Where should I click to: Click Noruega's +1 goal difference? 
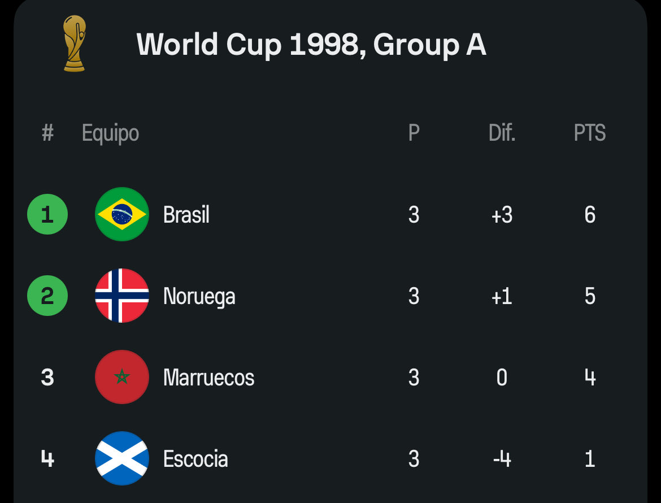click(502, 296)
